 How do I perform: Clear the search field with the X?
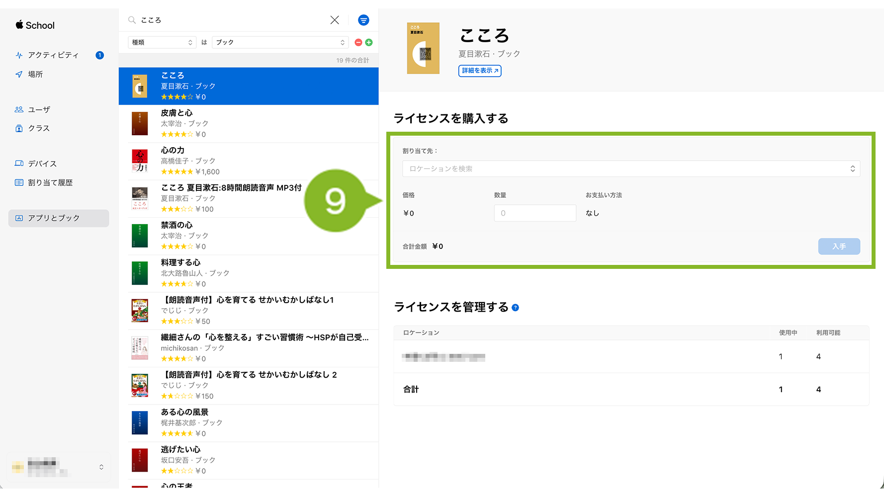click(335, 20)
